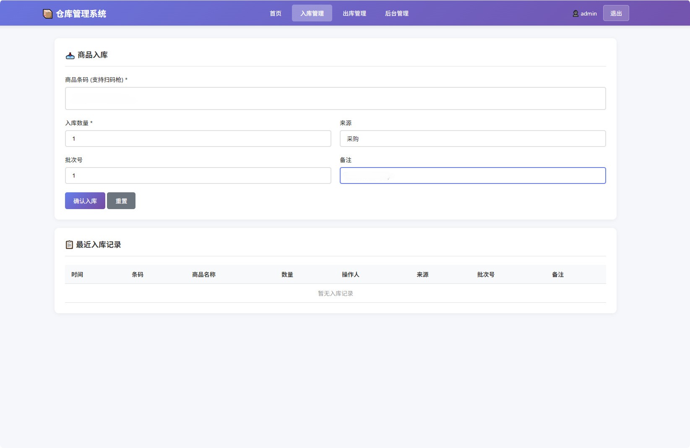Click the 备注 table column header
690x448 pixels.
tap(558, 275)
